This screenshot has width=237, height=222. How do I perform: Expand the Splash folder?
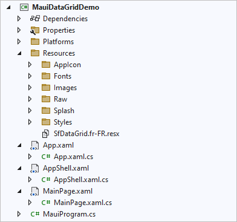click(30, 111)
